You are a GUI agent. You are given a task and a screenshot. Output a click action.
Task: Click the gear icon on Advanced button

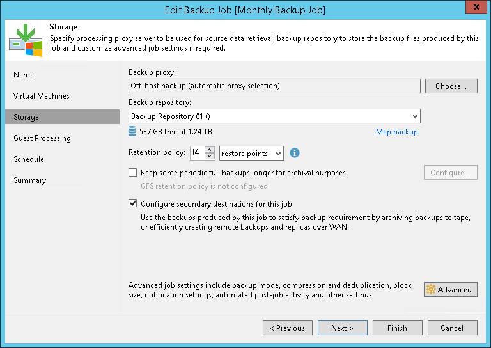[431, 290]
